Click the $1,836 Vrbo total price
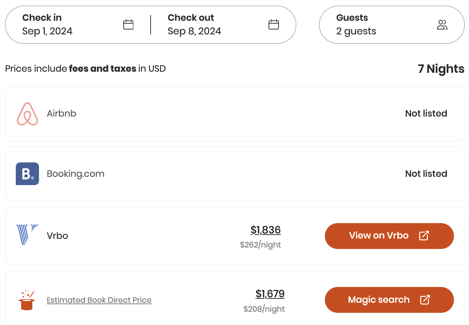The width and height of the screenshot is (469, 325). 265,230
